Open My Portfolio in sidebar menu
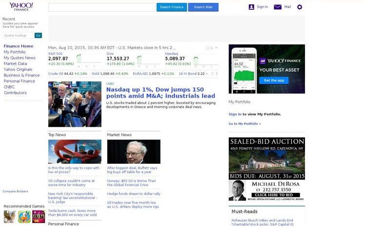366x228 pixels. [x=15, y=52]
